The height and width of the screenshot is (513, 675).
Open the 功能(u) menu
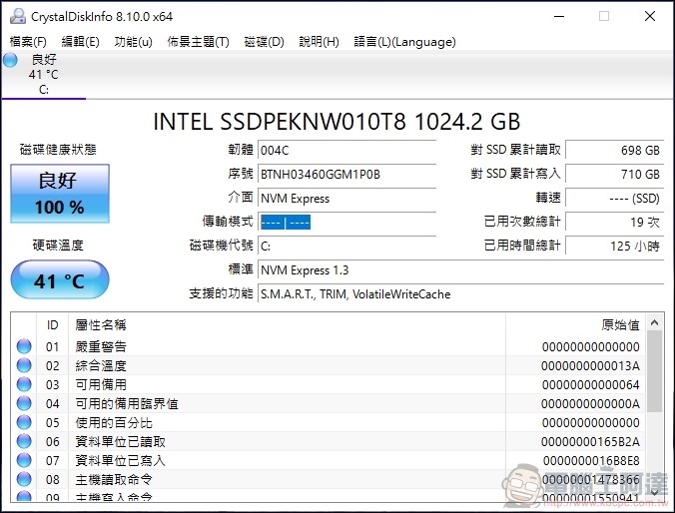[133, 42]
